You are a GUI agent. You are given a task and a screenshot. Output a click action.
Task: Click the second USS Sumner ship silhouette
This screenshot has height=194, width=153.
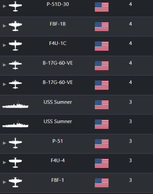tap(15, 124)
